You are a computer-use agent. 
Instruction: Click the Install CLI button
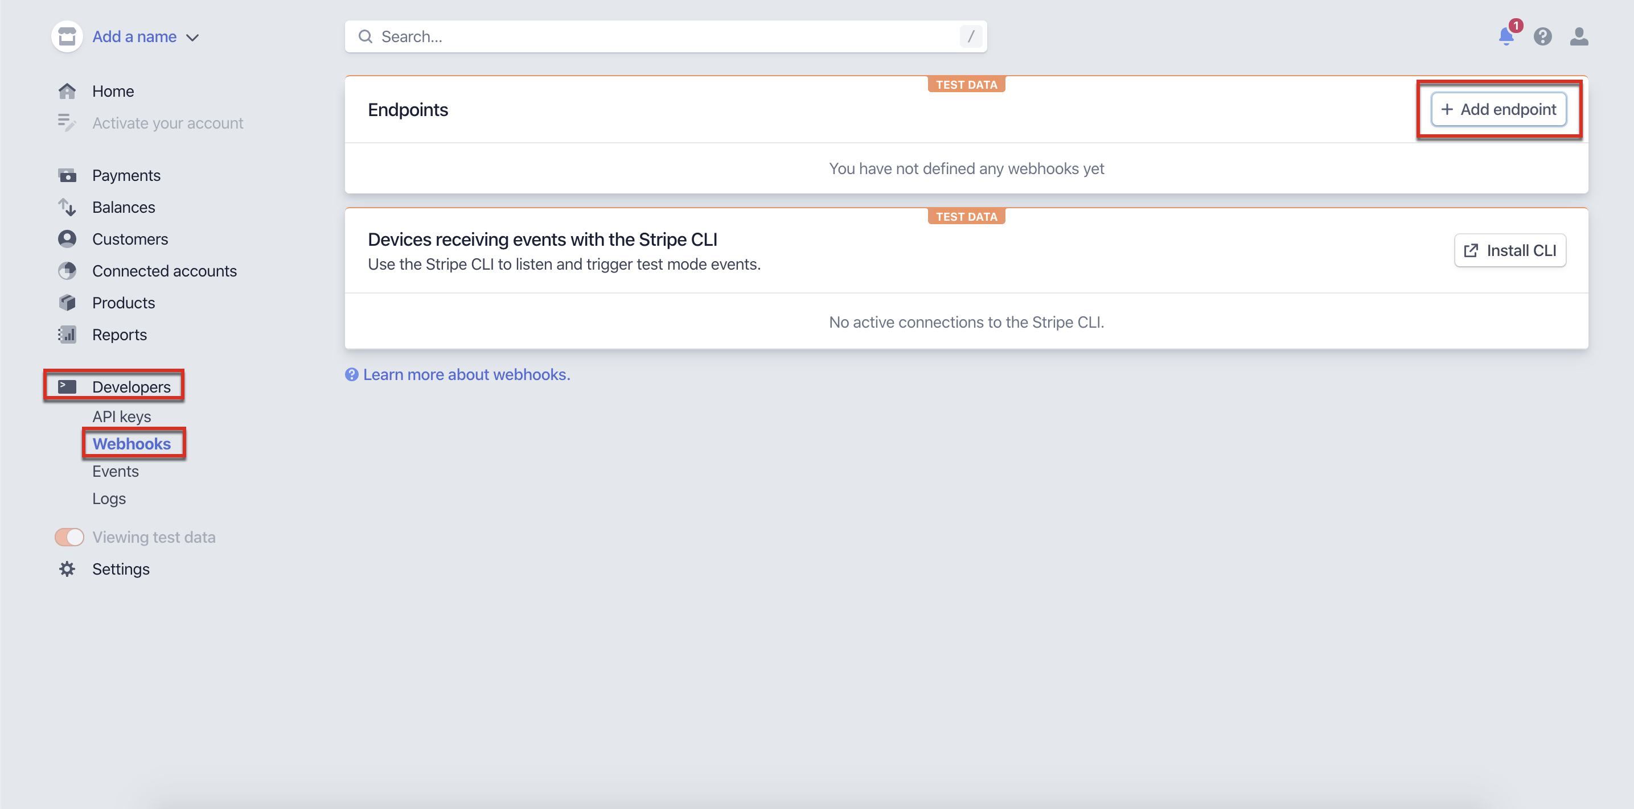click(1510, 251)
